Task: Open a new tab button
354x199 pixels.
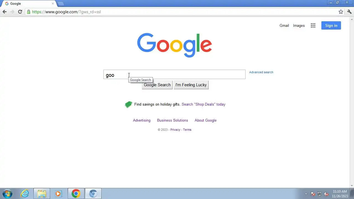Action: 60,4
